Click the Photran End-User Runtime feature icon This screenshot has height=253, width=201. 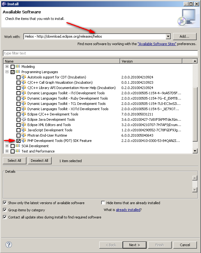click(x=24, y=135)
